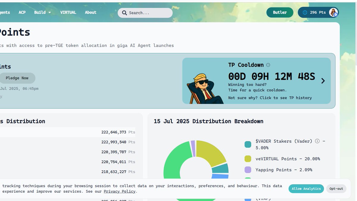Screen dimensions: 357x201
Task: Click the 'veVIRTUAL Points – 20.00%' label
Action: coord(288,159)
